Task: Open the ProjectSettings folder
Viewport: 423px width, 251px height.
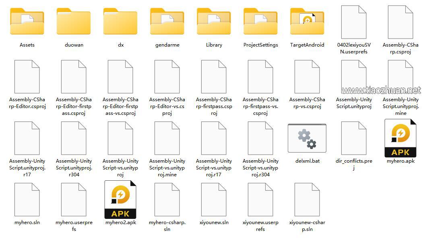Action: click(x=260, y=22)
